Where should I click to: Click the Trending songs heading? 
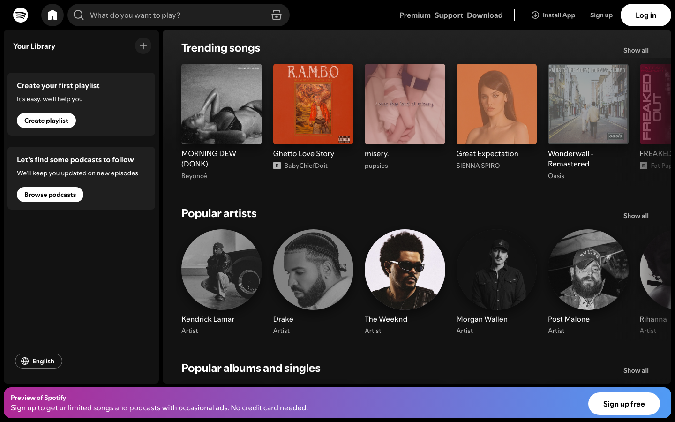[x=221, y=48]
